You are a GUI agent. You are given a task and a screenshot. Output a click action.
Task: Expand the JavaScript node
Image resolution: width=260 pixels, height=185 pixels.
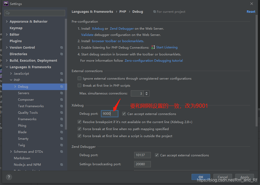[x=11, y=74]
